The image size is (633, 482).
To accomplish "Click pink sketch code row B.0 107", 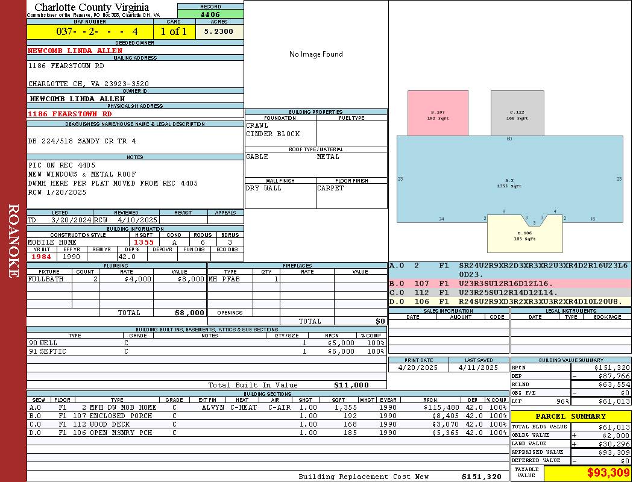I will (x=510, y=284).
